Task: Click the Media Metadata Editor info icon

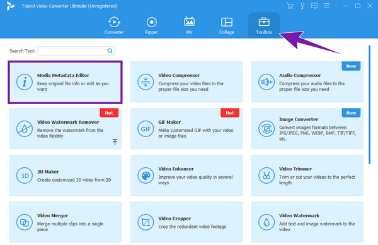Action: tap(25, 82)
